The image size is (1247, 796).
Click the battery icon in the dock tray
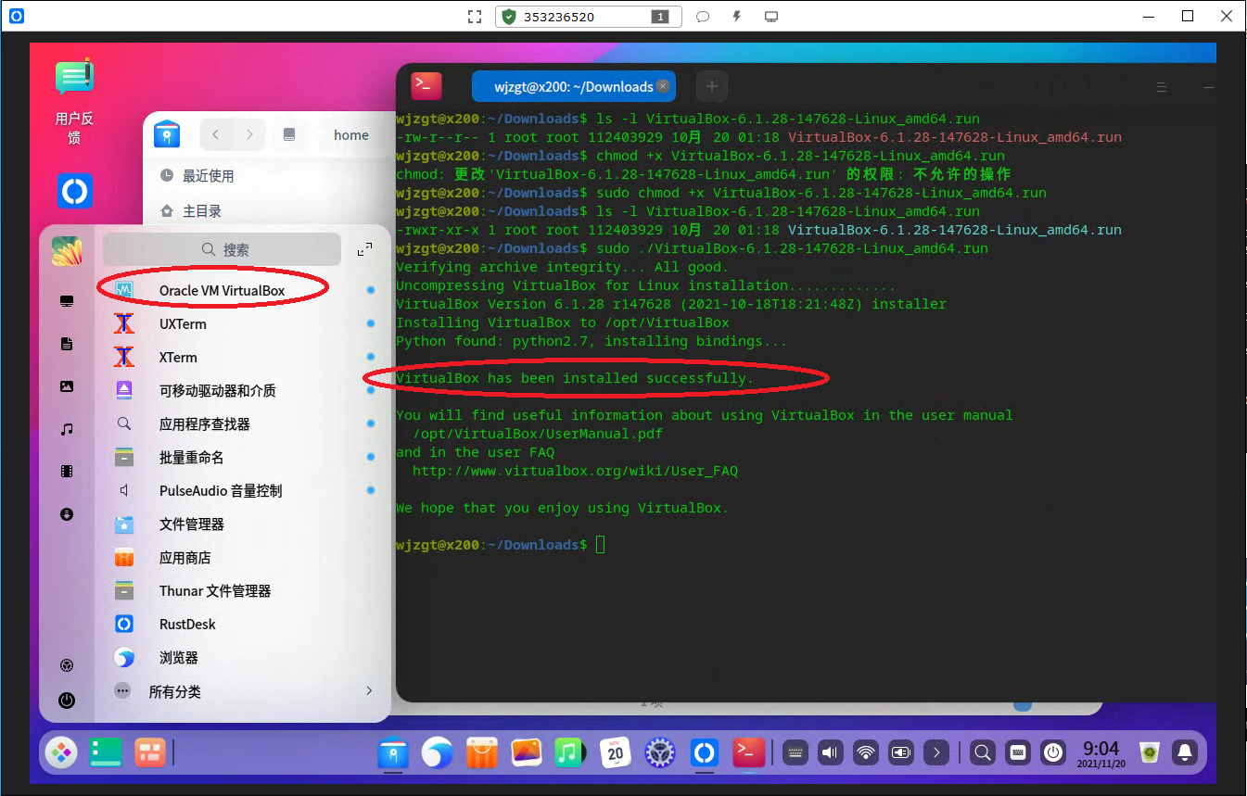click(x=900, y=752)
